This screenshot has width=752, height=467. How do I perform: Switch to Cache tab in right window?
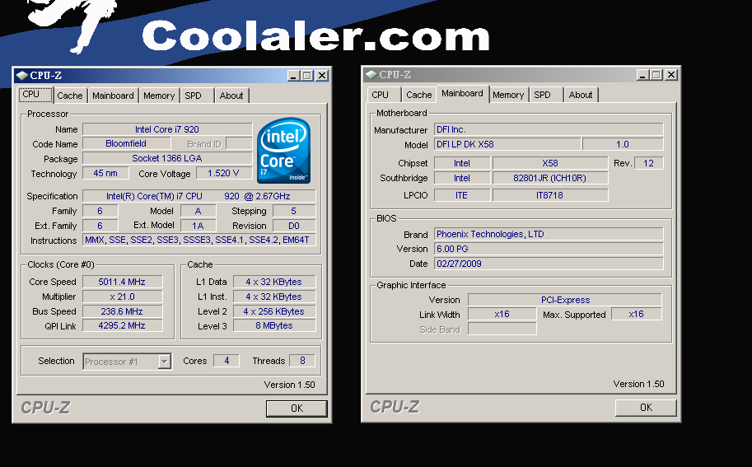[419, 95]
